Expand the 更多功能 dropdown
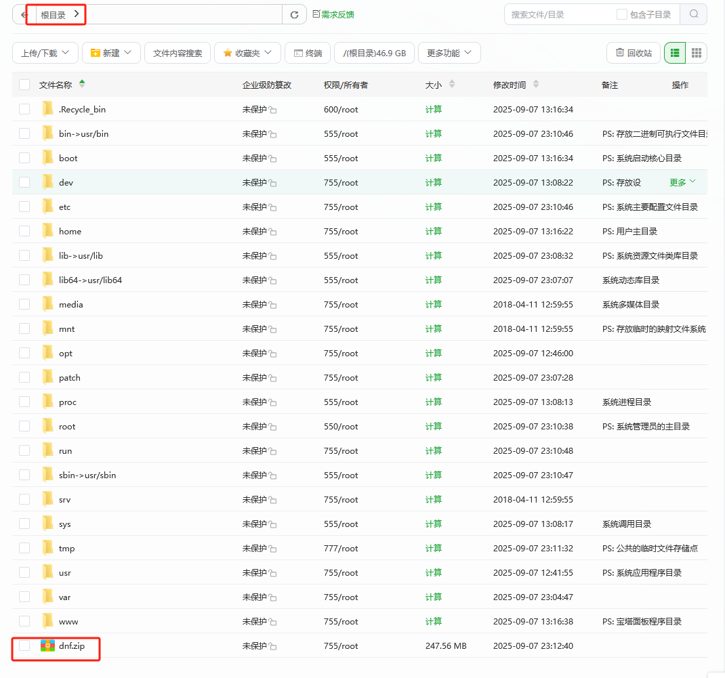 (449, 53)
